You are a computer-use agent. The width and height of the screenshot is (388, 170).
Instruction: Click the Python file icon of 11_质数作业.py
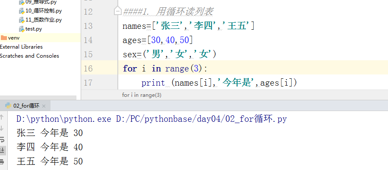pyautogui.click(x=22, y=20)
